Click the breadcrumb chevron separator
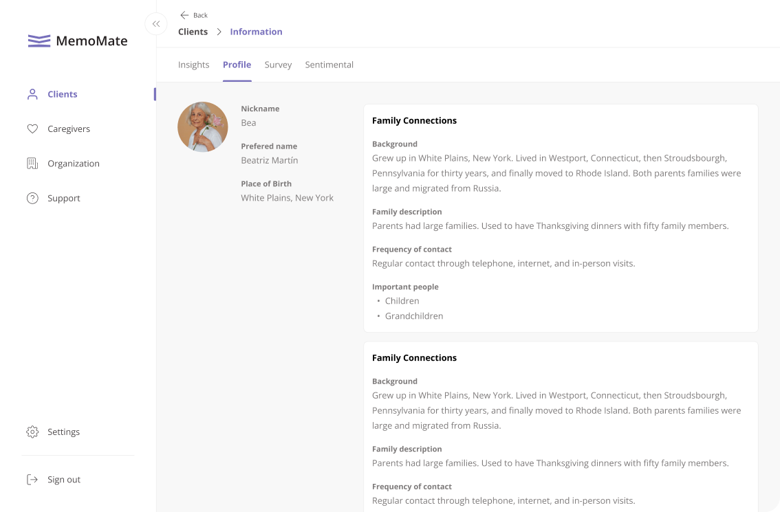780x512 pixels. (x=219, y=32)
